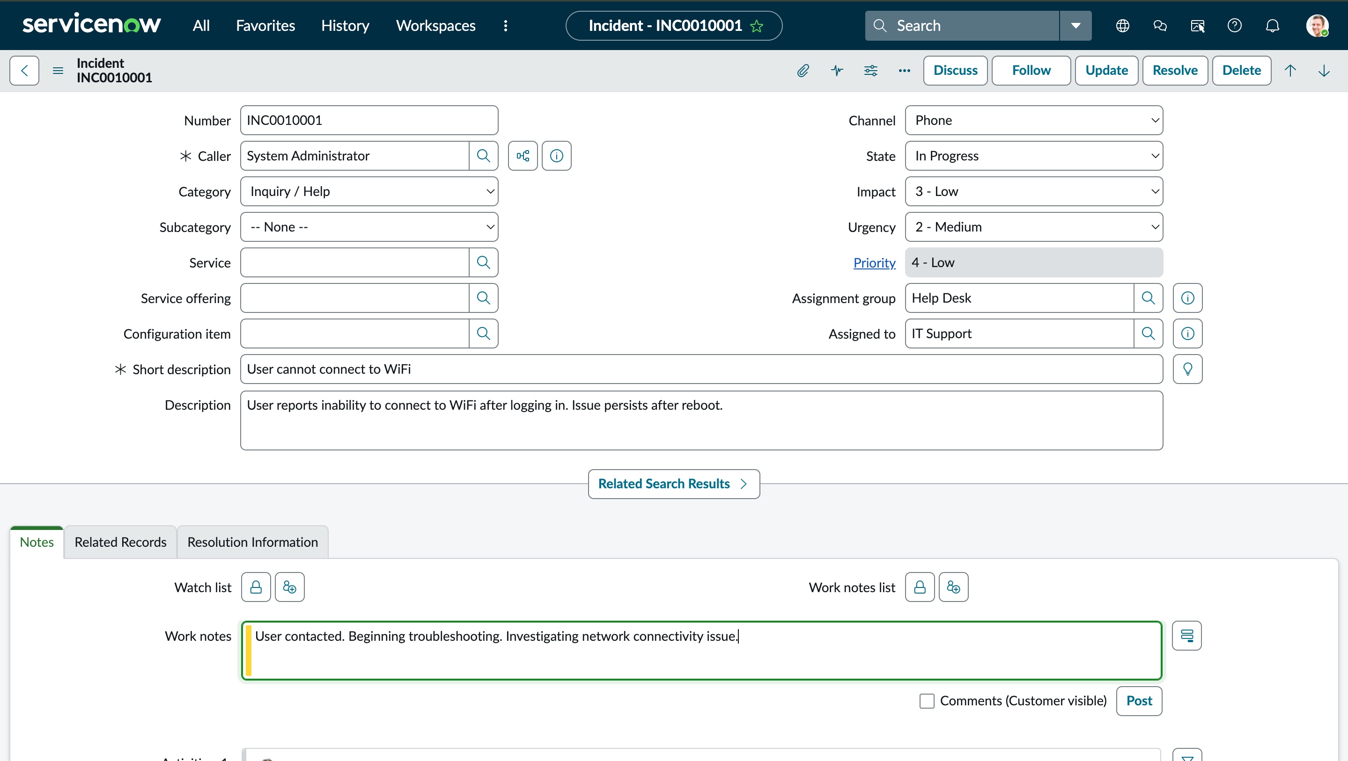Show related CIs for caller
Screen dimensions: 1348x761
523,156
